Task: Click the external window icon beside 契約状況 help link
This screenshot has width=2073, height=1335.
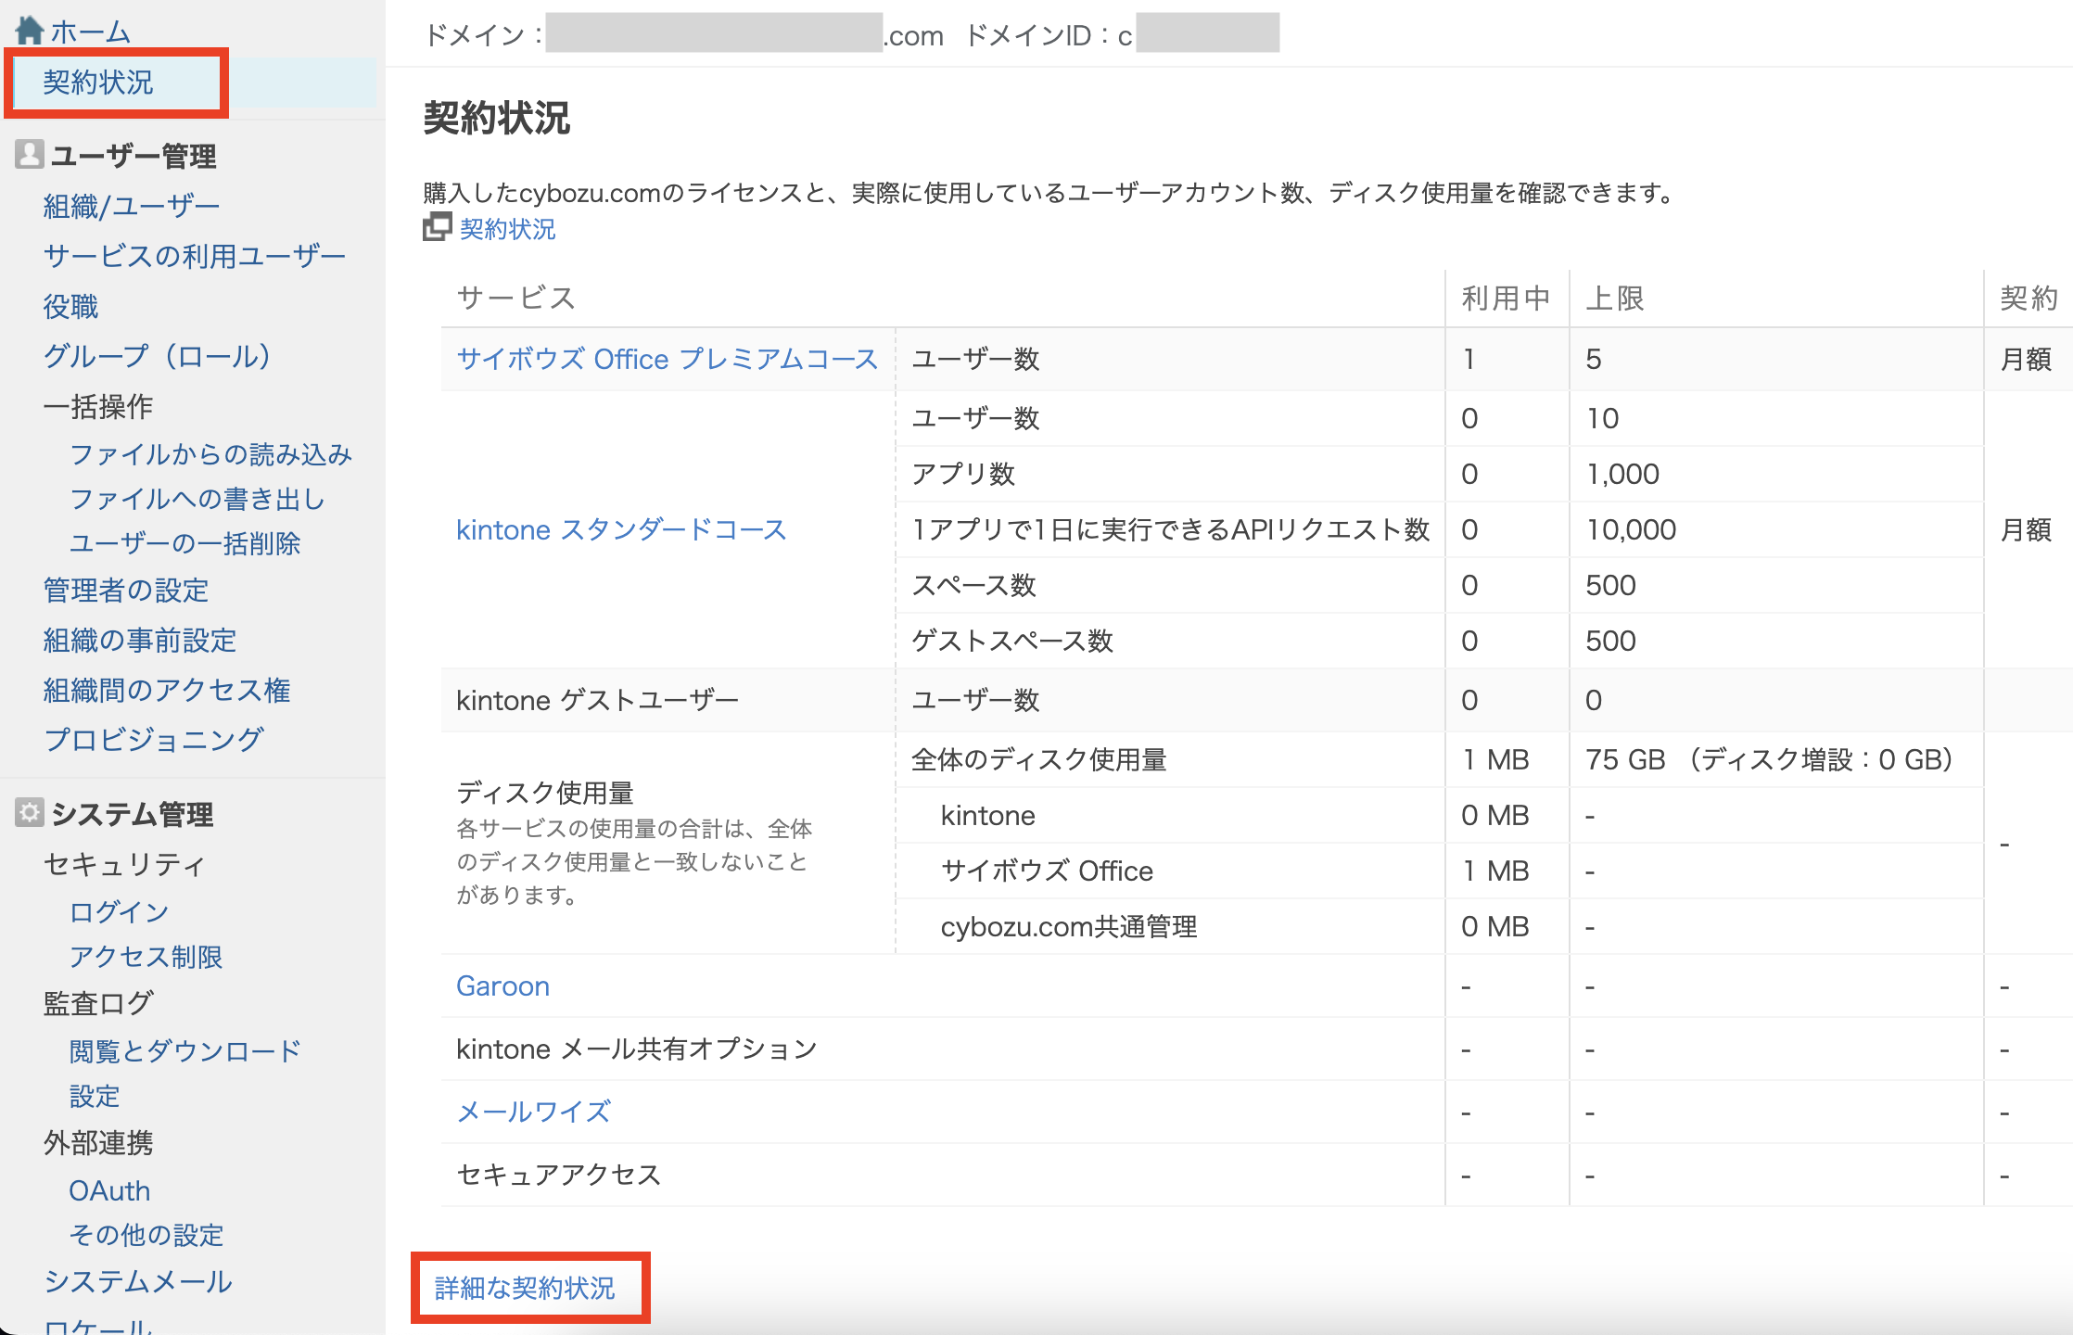Action: 437,227
